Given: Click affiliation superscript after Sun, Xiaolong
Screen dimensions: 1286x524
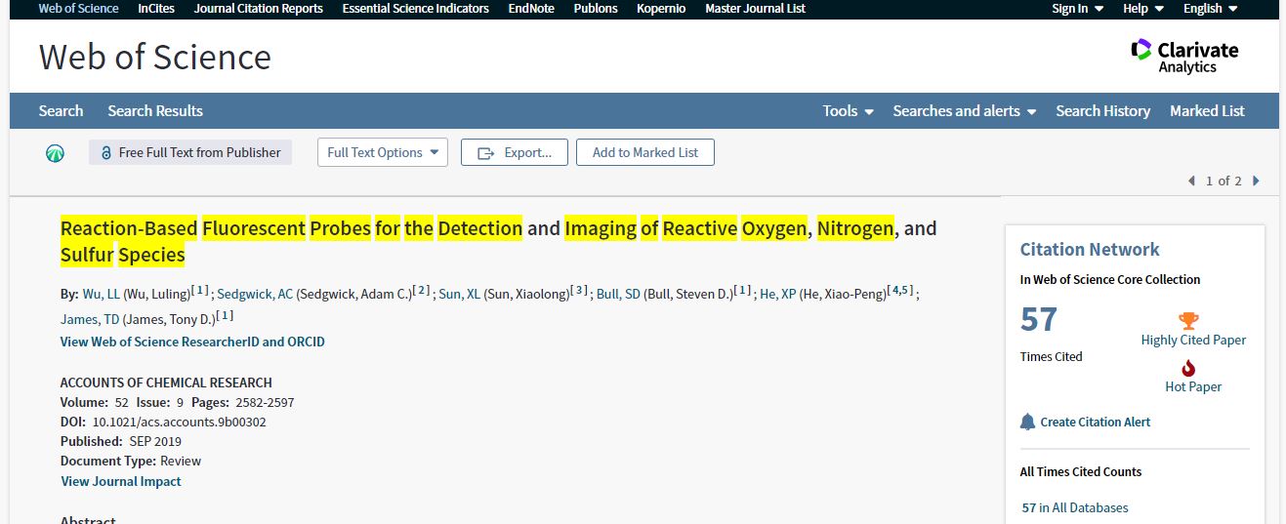Looking at the screenshot, I should (580, 290).
